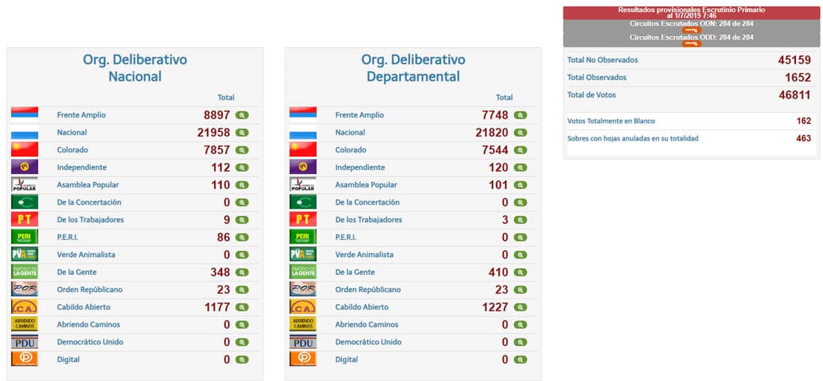Open details magnifier beside De los Trabajadores 9
The image size is (823, 381).
[x=242, y=220]
